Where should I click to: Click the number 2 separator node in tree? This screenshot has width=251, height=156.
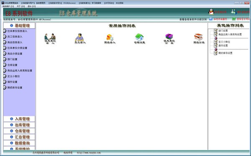point(216,49)
